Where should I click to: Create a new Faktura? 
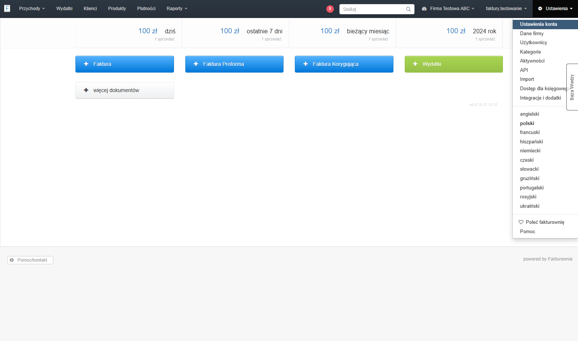[x=125, y=64]
